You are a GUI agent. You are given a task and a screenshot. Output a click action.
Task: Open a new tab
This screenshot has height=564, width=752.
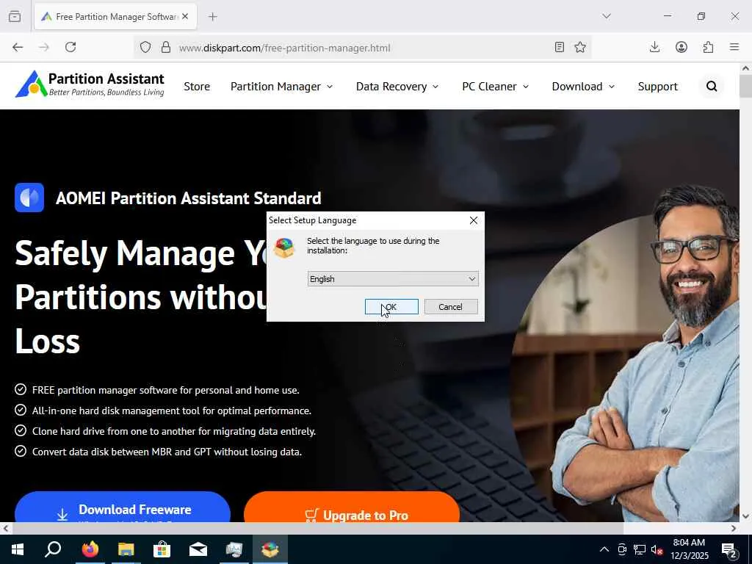[x=213, y=17]
